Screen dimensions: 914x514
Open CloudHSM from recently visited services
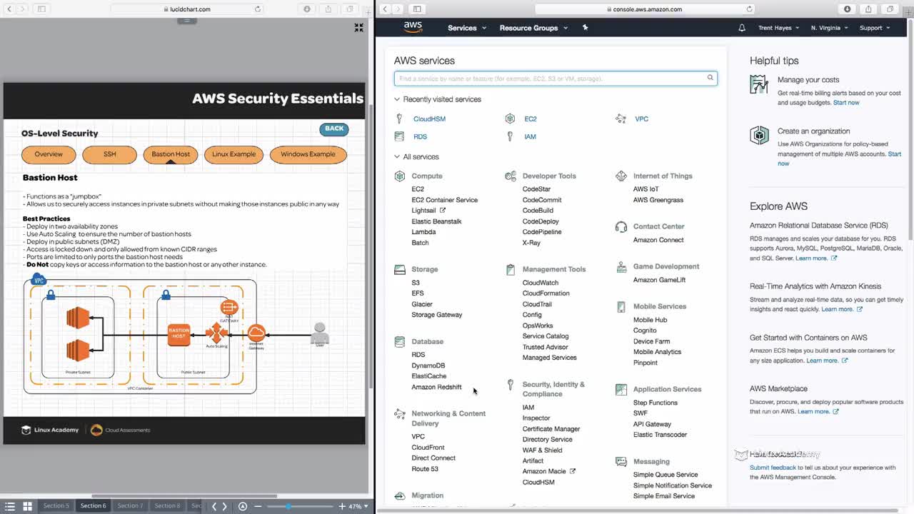[x=429, y=119]
